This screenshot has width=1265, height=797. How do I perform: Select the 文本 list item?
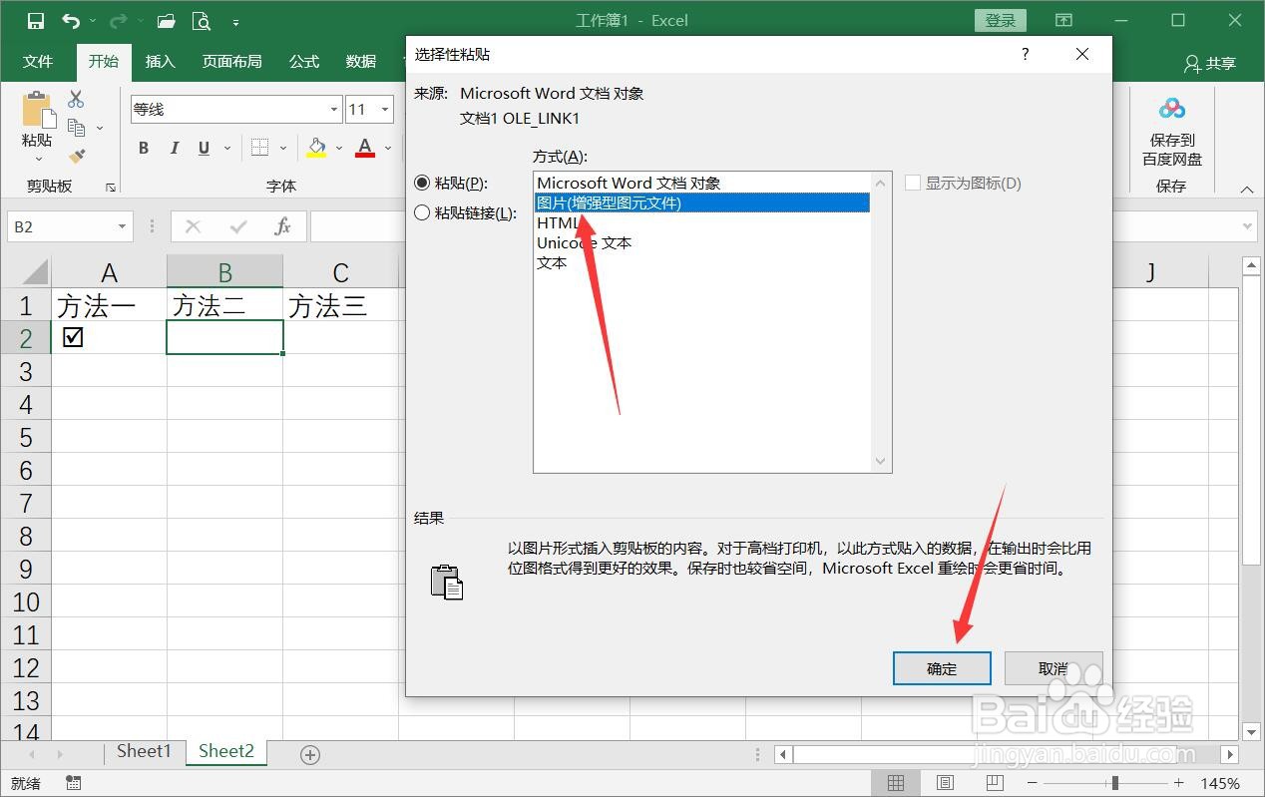click(x=701, y=262)
